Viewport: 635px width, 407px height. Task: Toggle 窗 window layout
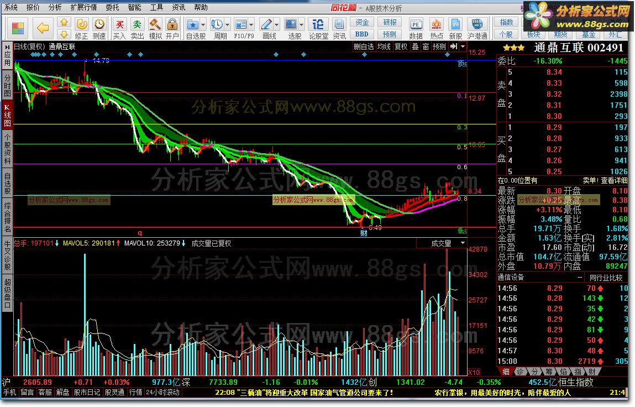426,46
